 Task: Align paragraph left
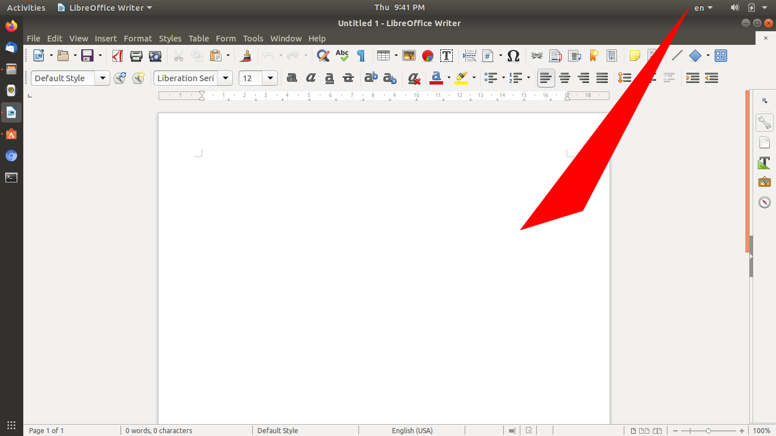pyautogui.click(x=546, y=78)
